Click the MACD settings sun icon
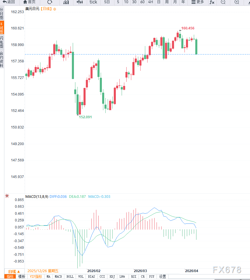The image size is (250, 280). point(7,196)
